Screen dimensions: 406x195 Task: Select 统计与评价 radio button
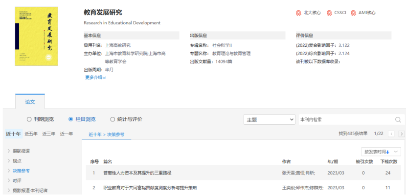pos(113,119)
